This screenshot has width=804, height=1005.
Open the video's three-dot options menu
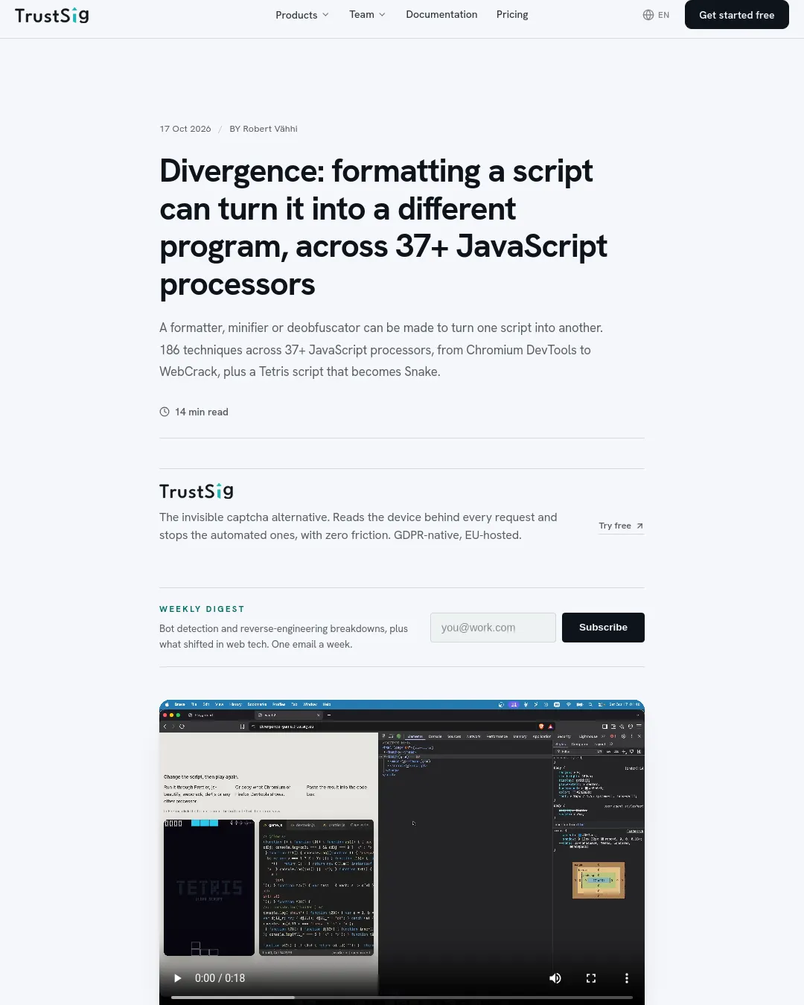(x=627, y=978)
